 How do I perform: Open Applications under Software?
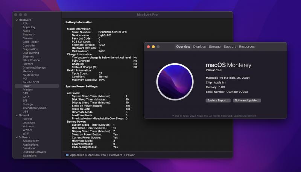(30, 145)
